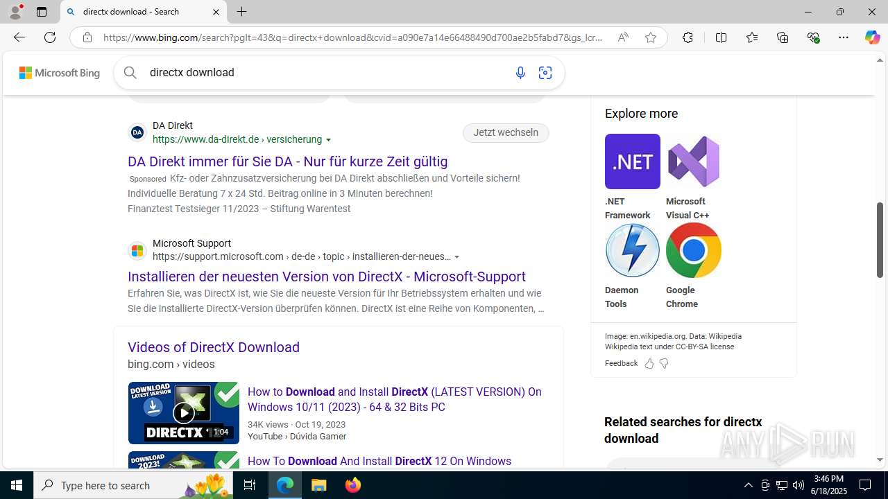Open How to Download and Install DirectX (LATEST VERSION) link

395,399
